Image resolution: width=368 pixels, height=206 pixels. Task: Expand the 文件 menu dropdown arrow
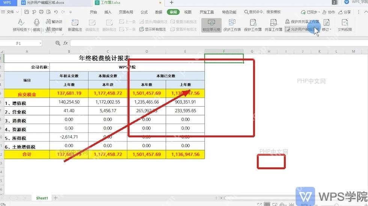pyautogui.click(x=17, y=12)
